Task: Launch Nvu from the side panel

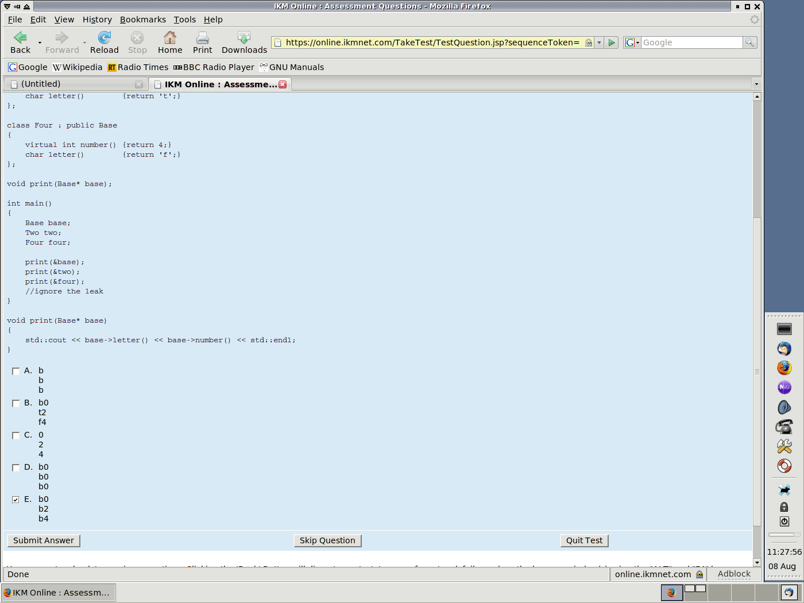Action: pos(784,388)
